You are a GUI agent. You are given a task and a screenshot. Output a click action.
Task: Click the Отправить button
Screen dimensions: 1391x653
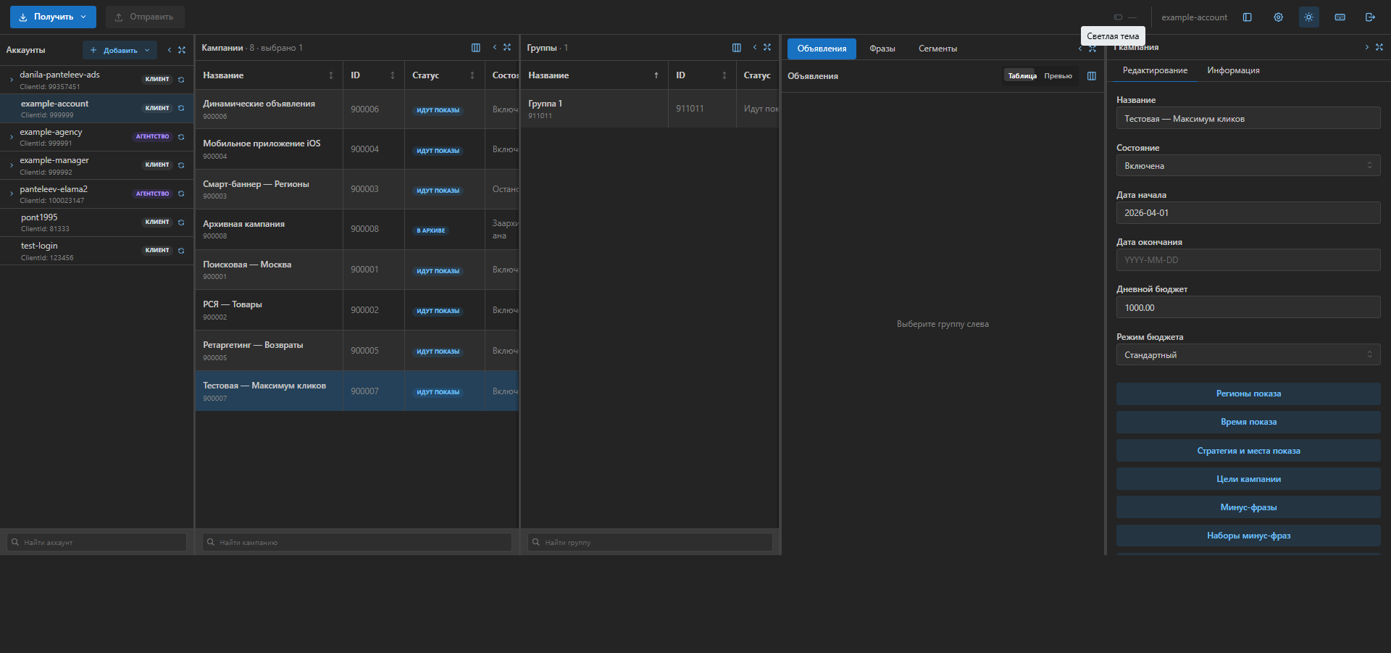tap(145, 17)
